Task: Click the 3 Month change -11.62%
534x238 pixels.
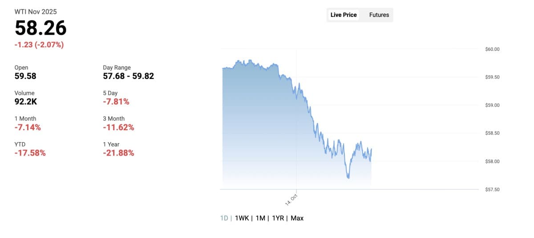Action: click(x=118, y=127)
